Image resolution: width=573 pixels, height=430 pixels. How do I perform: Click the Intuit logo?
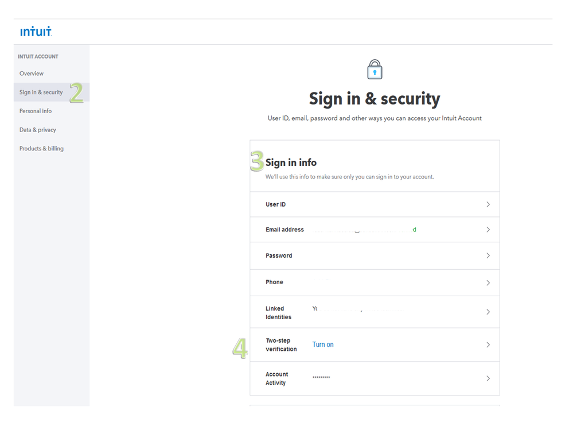point(36,32)
